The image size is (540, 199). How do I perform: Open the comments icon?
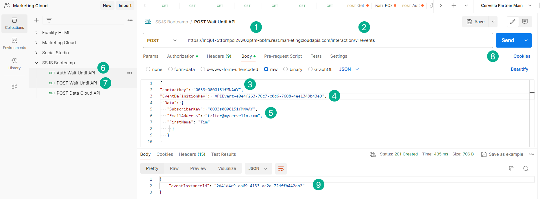point(525,22)
